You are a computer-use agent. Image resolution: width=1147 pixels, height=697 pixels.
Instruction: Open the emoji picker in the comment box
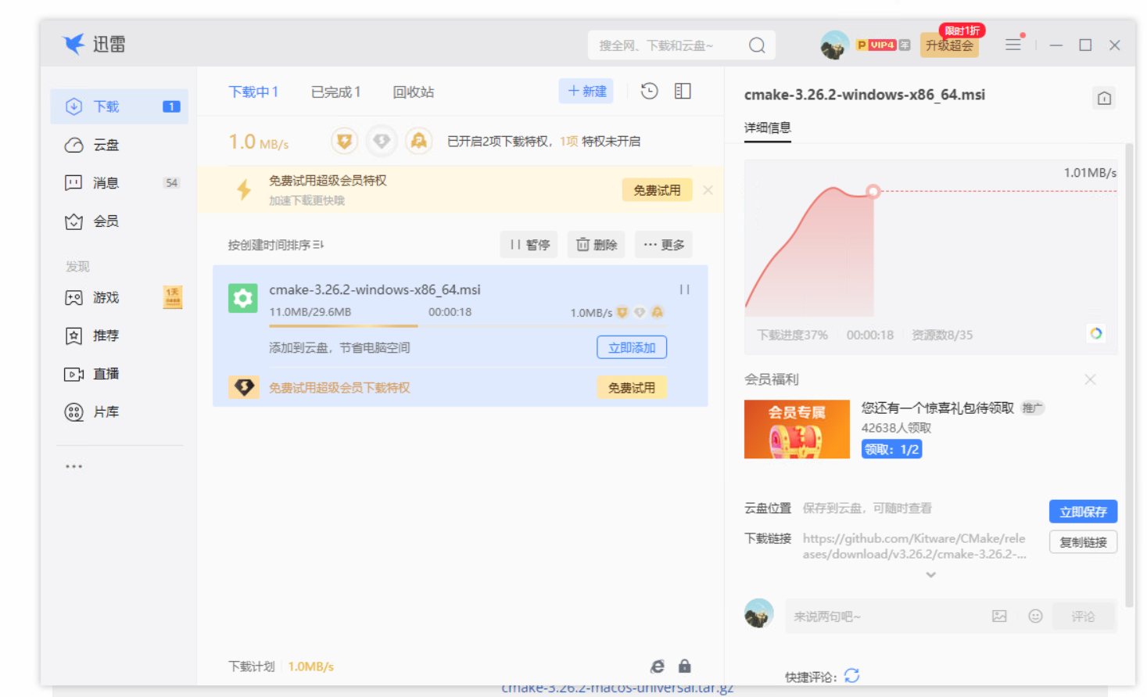(1035, 616)
